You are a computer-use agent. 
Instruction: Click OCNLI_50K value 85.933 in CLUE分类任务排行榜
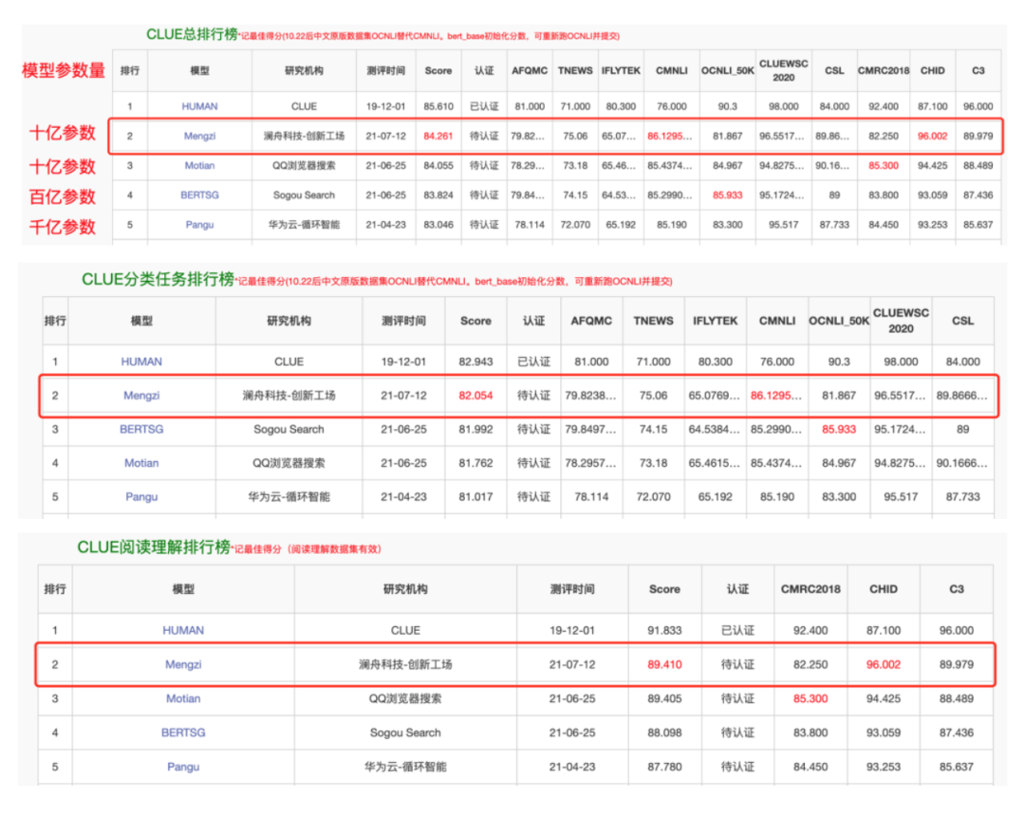(839, 430)
